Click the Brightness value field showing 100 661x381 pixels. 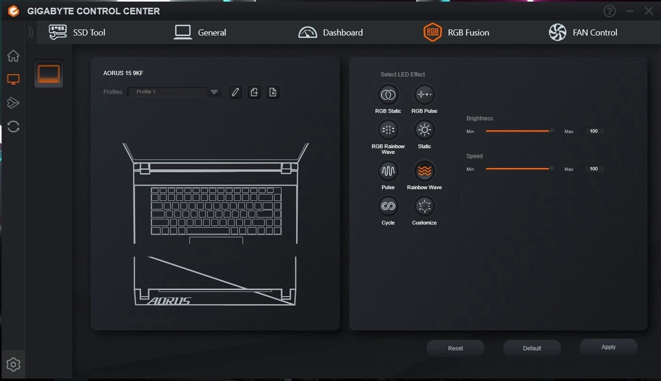(594, 131)
